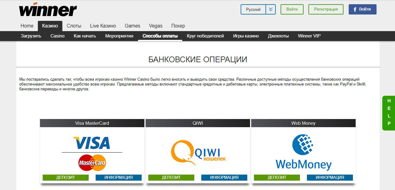395x190 pixels.
Task: Open the language selector chevron arrows
Action: 271,9
